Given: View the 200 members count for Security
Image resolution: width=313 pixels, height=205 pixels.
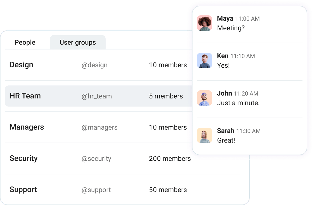Looking at the screenshot, I should (170, 159).
